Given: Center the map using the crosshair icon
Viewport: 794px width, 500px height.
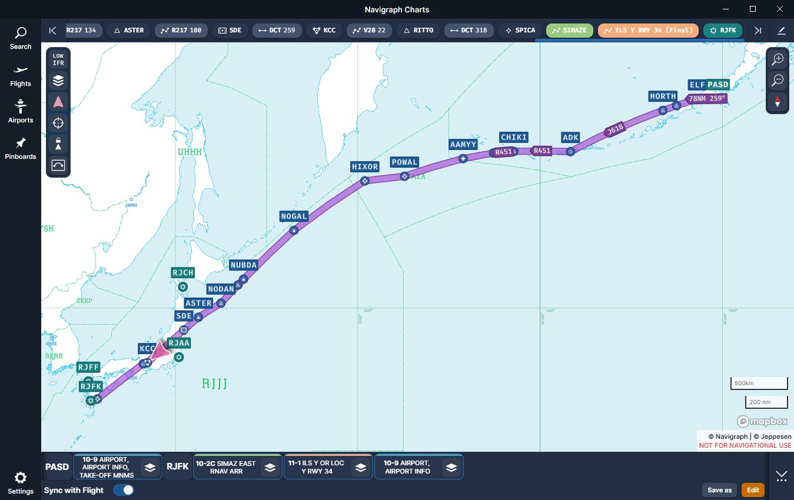Looking at the screenshot, I should 58,123.
